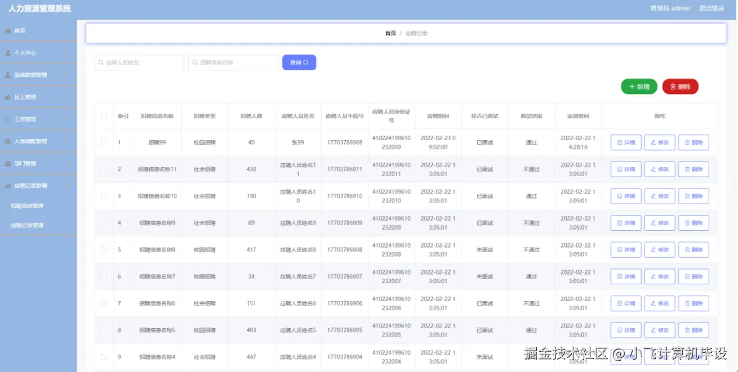Screen dimensions: 738x372
Task: Modify the 招聘信息名称7 entry
Action: [x=660, y=277]
